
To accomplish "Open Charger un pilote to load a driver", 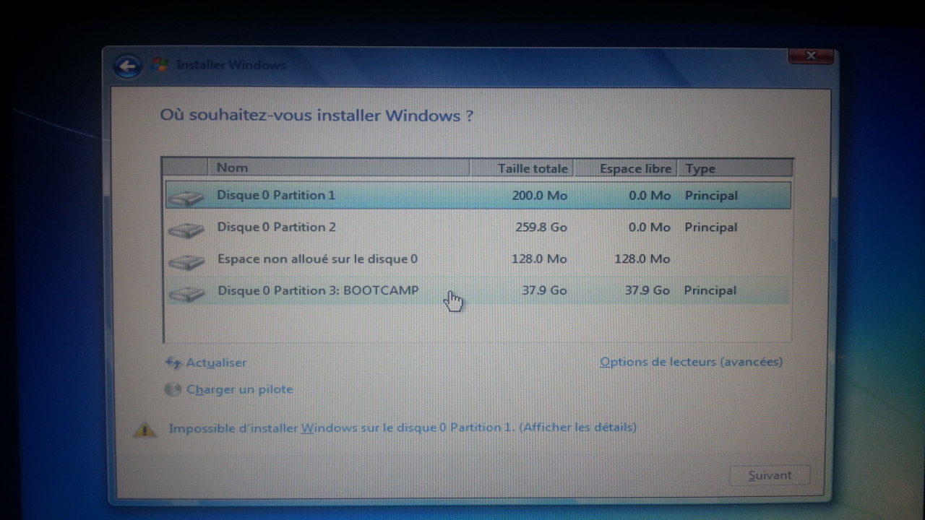I will tap(240, 389).
